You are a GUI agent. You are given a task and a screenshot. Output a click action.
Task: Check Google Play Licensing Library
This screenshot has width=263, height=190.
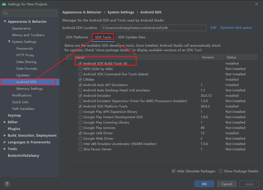coord(80,122)
